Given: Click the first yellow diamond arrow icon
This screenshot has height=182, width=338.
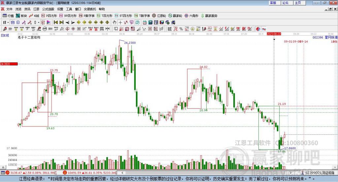Looking at the screenshot, I should pos(79,22).
